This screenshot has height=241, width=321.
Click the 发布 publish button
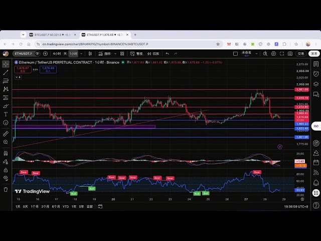click(x=314, y=54)
